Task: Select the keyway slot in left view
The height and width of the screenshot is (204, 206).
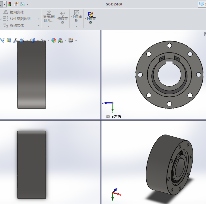Action: [169, 63]
